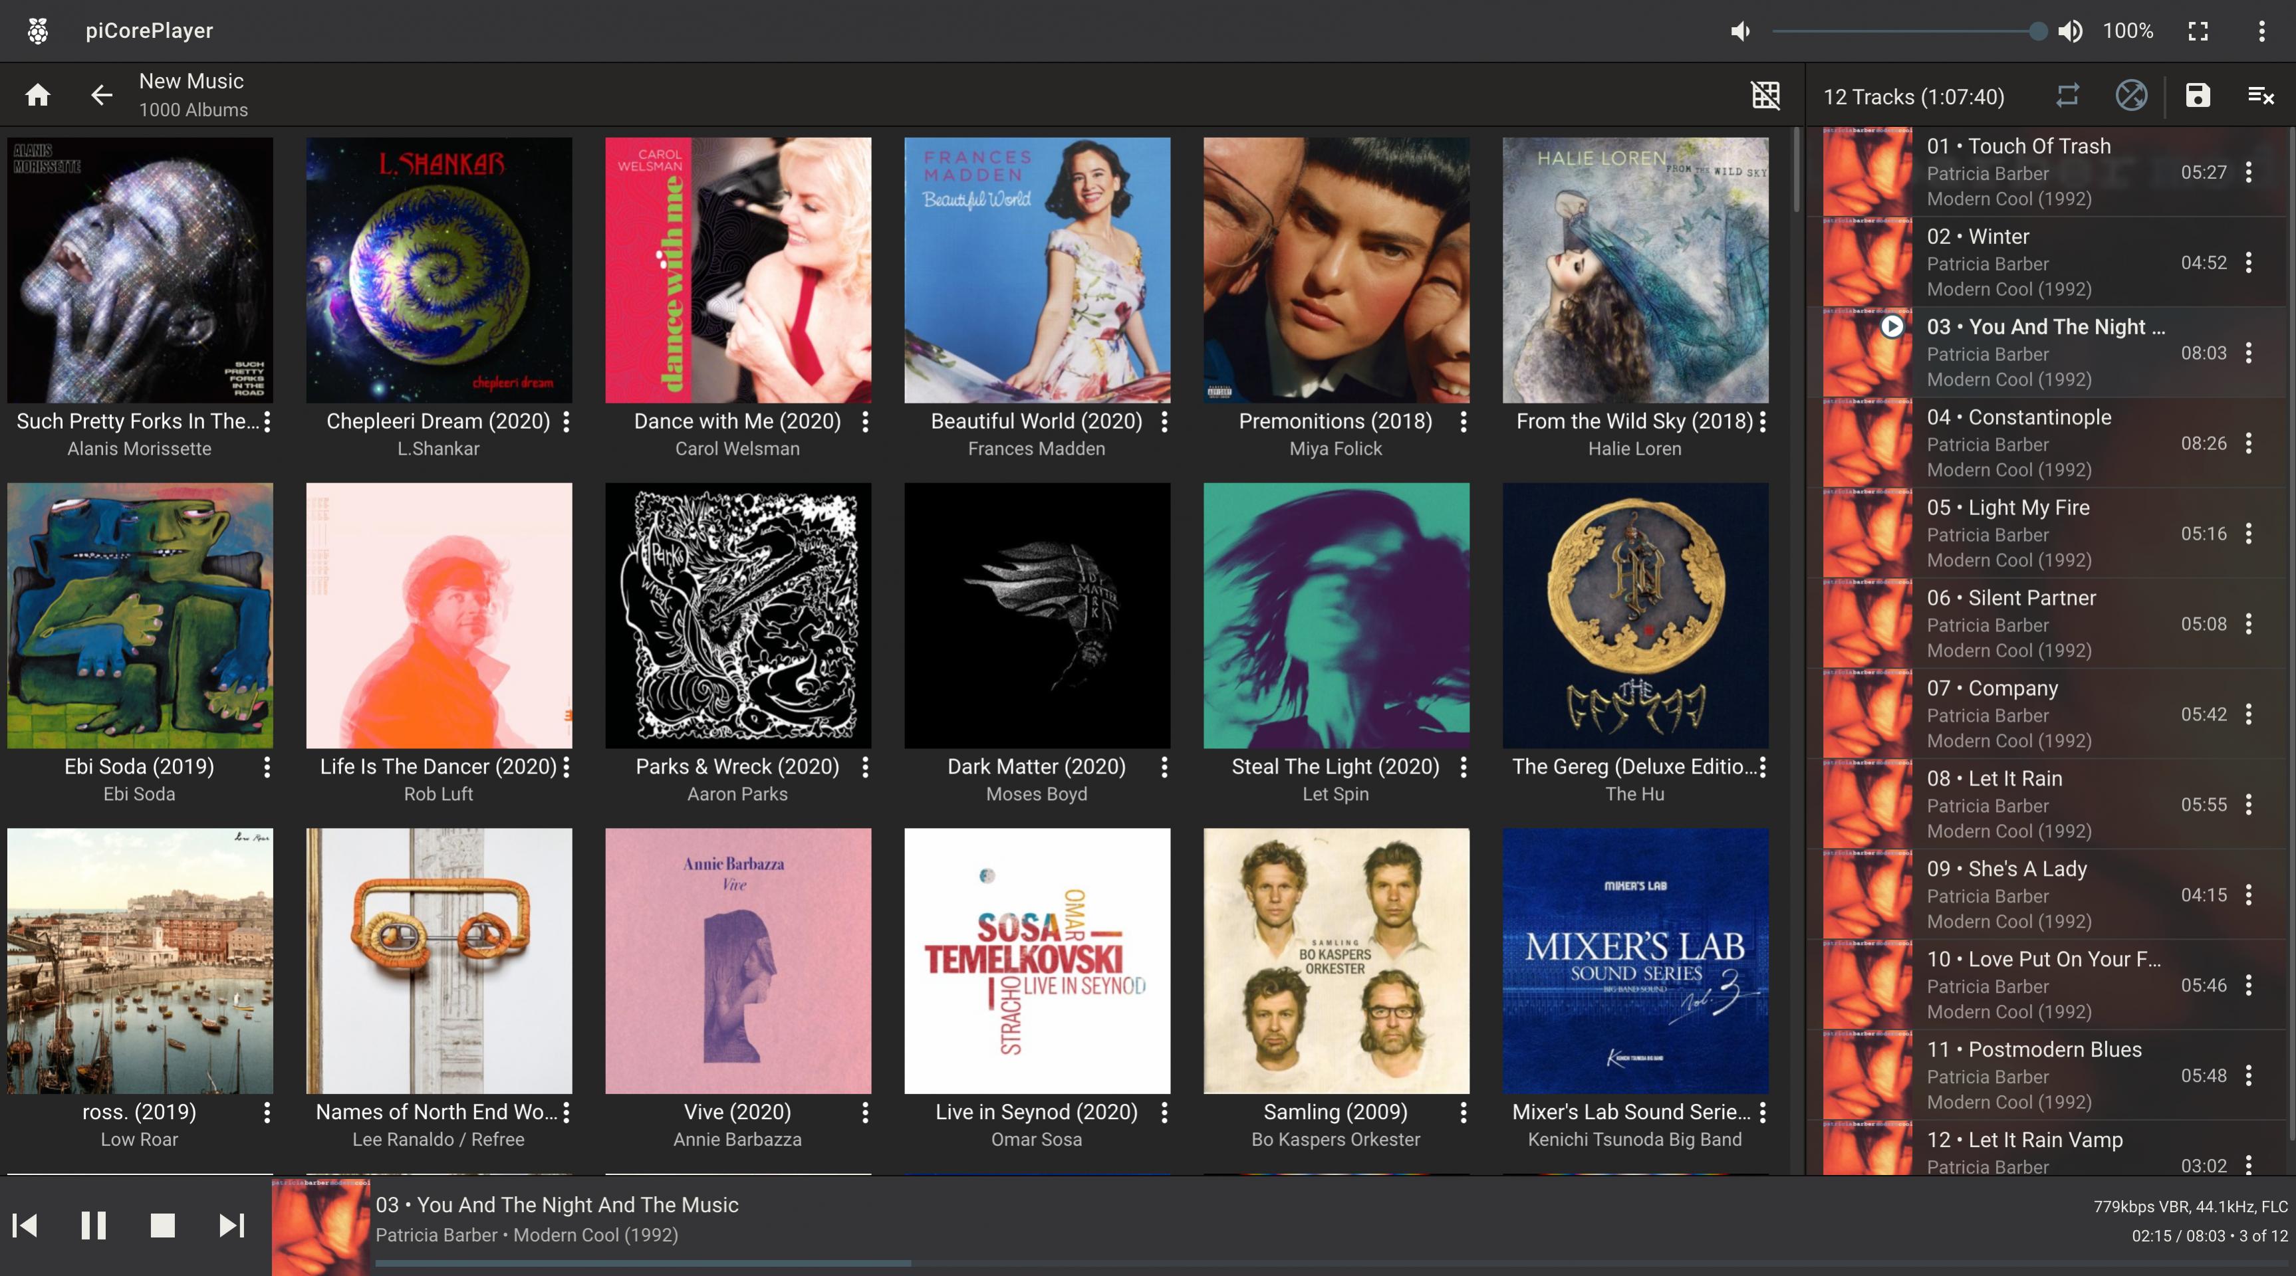
Task: Open menu for Live in Seynod album
Action: 1164,1112
